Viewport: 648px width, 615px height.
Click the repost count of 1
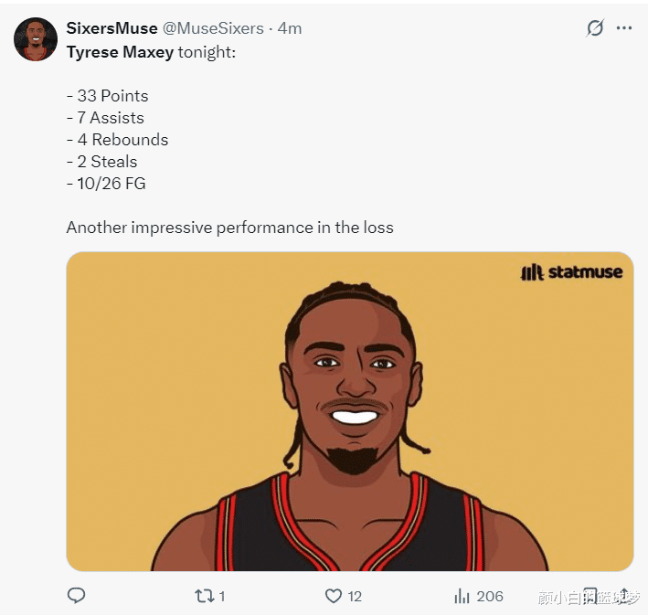point(221,596)
